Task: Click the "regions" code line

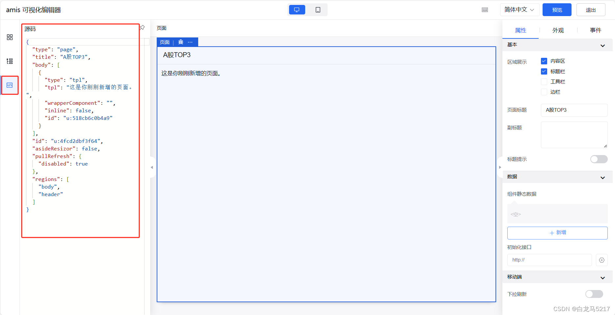Action: tap(51, 179)
